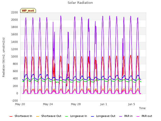Click the 2200 y-axis tick label
Screen dimensions: 161x121
point(15,12)
